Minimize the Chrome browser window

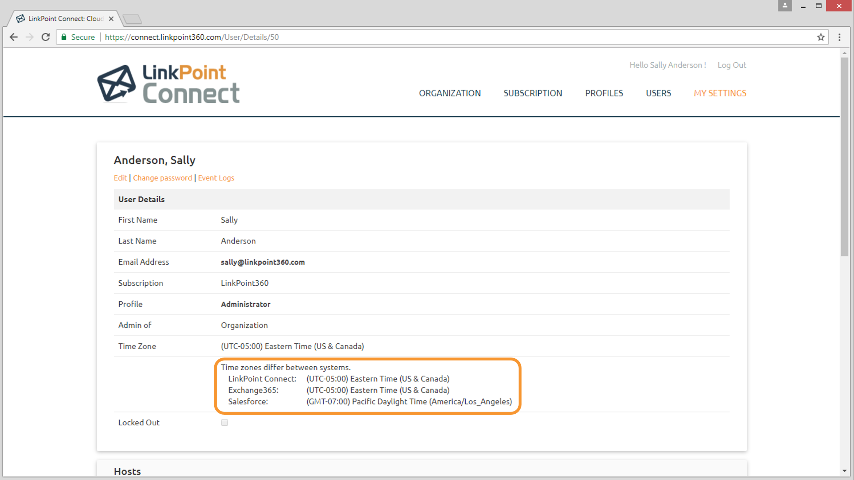[x=803, y=6]
